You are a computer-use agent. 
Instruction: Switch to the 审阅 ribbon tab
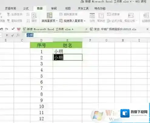point(54,8)
